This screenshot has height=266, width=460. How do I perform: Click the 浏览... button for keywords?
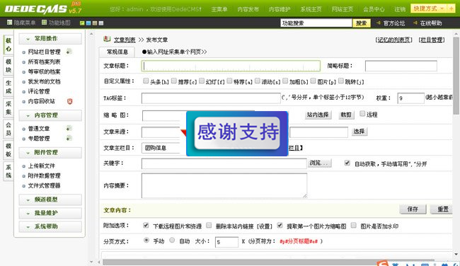pyautogui.click(x=319, y=163)
